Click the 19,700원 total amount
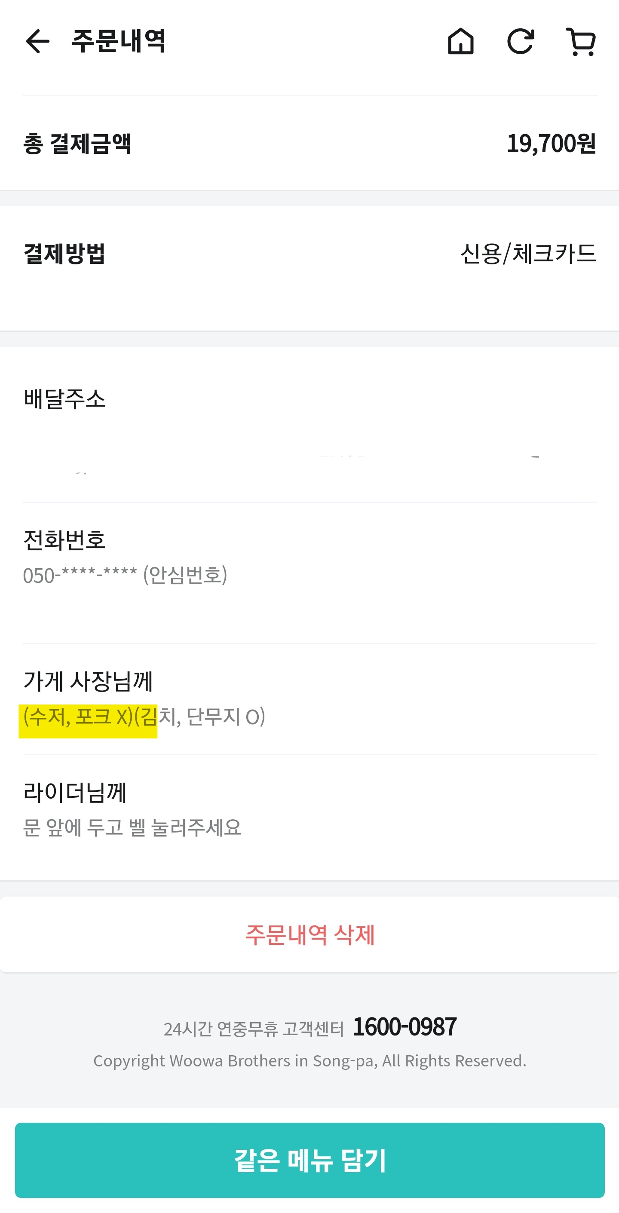Screen dimensions: 619x1213 coord(551,144)
